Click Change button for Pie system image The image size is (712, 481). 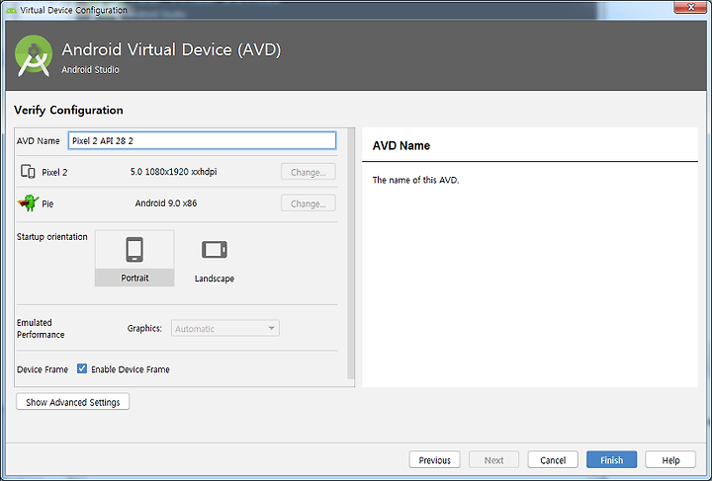click(309, 203)
